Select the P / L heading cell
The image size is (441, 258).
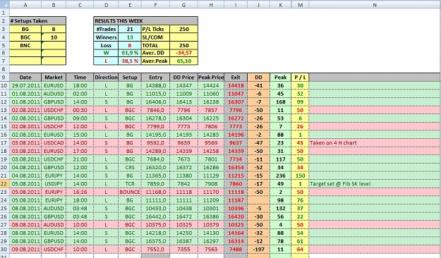[x=300, y=78]
